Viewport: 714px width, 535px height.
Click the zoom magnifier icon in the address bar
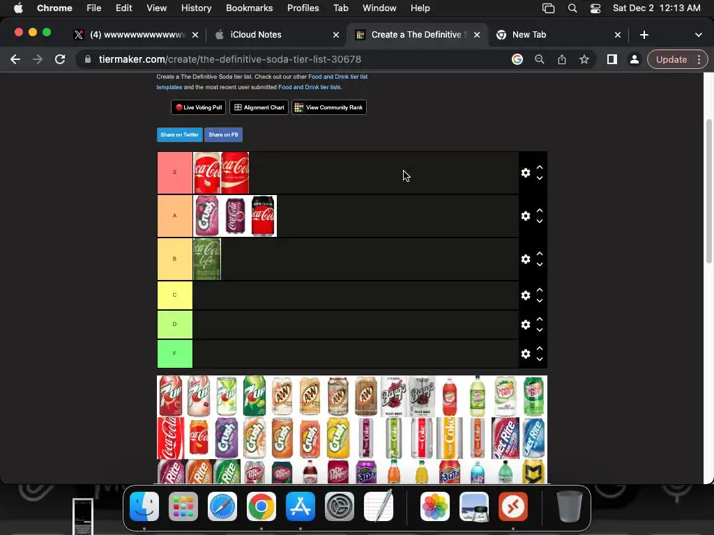coord(539,60)
